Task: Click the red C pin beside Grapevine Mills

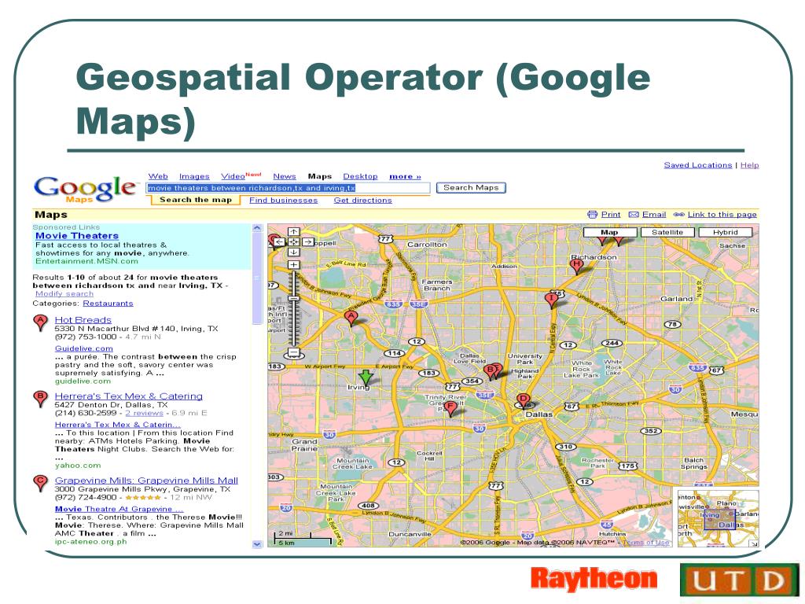Action: pos(40,484)
